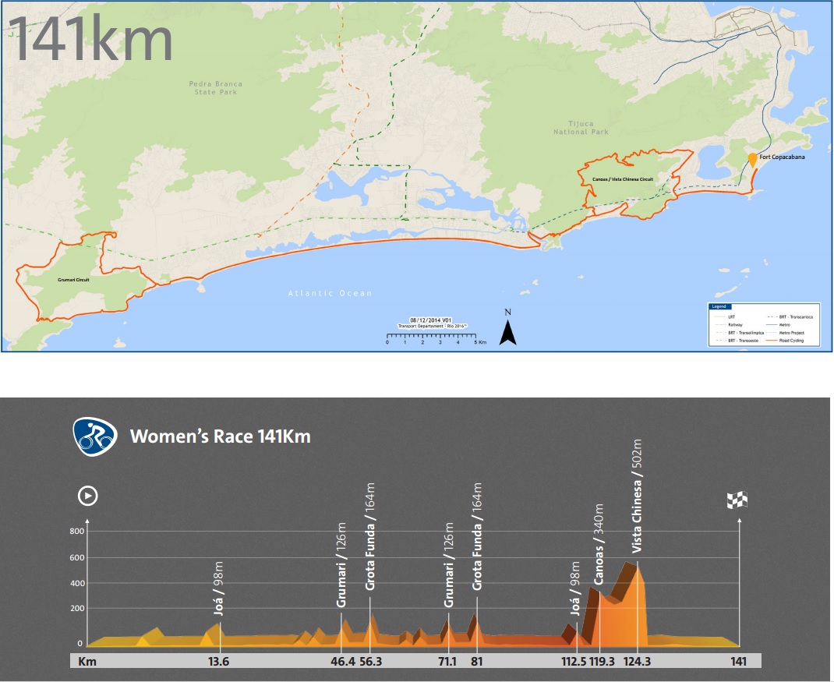The image size is (834, 682).
Task: Click the orange Fort Copacabana location pin
Action: [x=752, y=159]
